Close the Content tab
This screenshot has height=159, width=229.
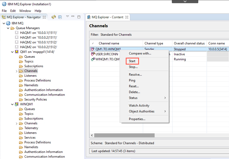pos(127,17)
